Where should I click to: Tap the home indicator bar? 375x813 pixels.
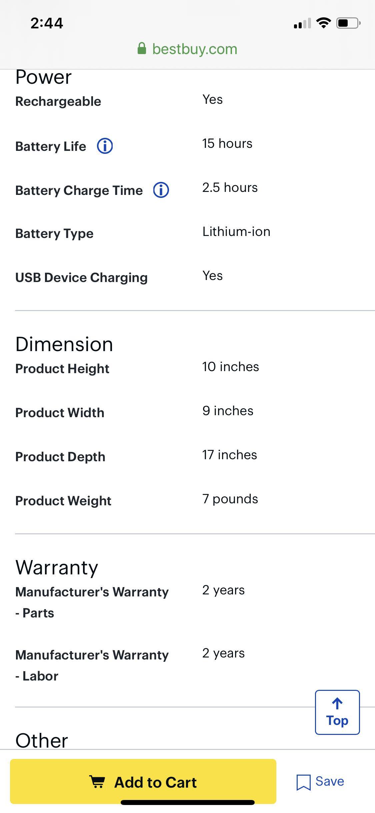187,802
